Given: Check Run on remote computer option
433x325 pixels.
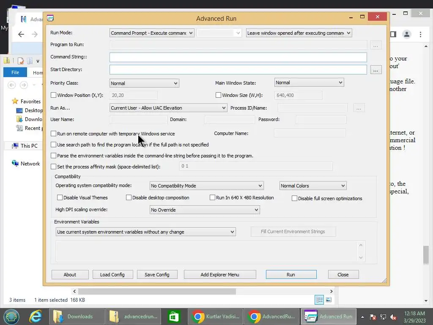Looking at the screenshot, I should click(53, 133).
